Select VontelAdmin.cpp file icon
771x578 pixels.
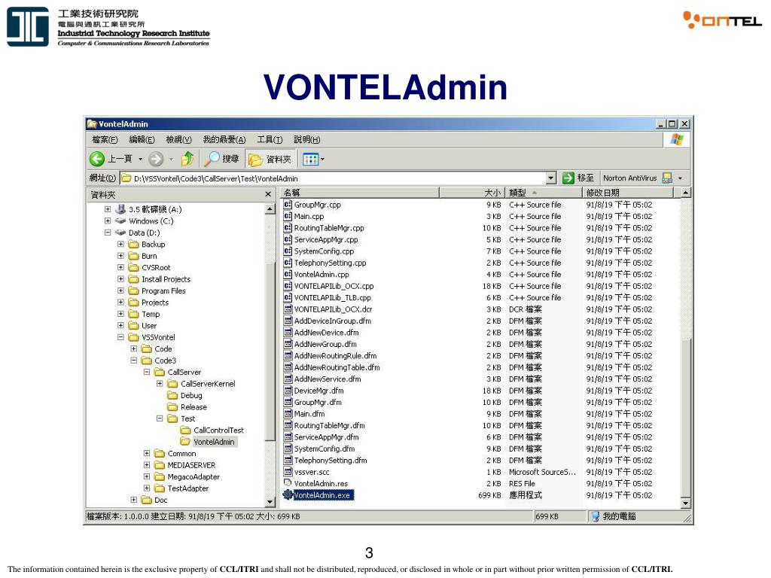(288, 274)
